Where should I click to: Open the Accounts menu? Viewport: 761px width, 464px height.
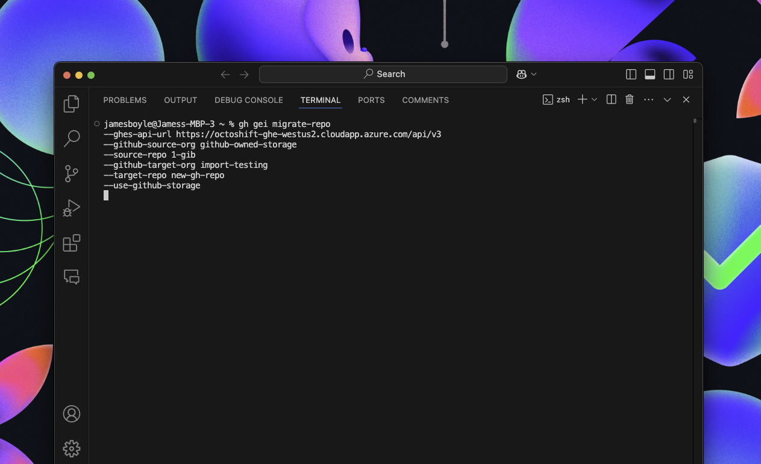pos(71,413)
